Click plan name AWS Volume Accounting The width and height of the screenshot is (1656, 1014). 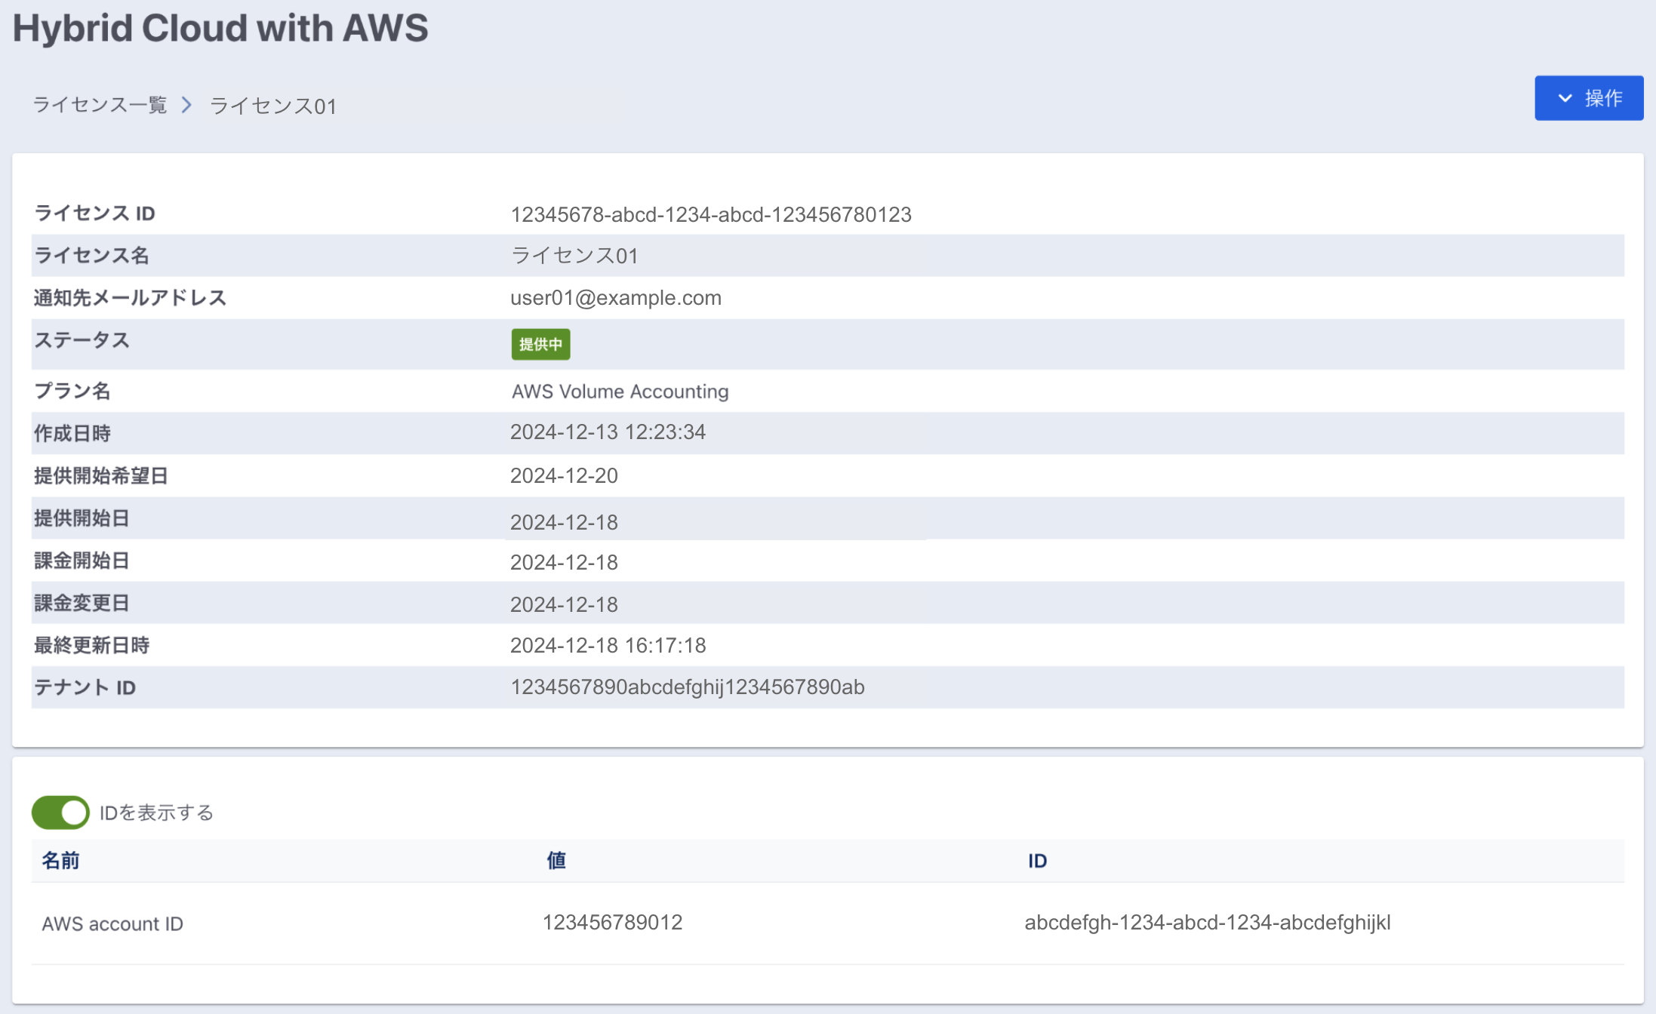tap(620, 392)
